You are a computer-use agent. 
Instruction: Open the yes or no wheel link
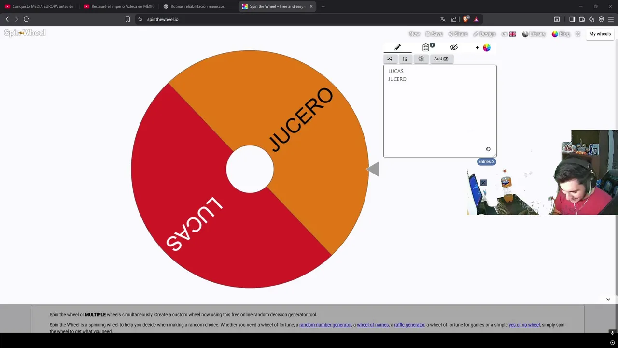pyautogui.click(x=524, y=325)
